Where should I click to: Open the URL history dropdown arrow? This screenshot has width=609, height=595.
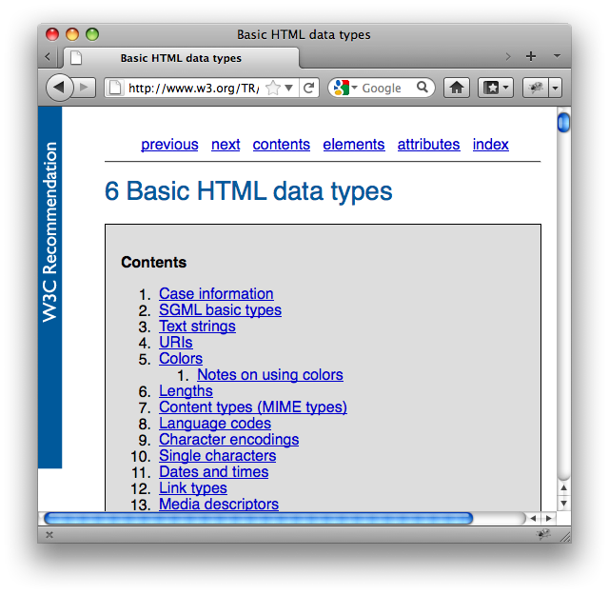[x=288, y=88]
